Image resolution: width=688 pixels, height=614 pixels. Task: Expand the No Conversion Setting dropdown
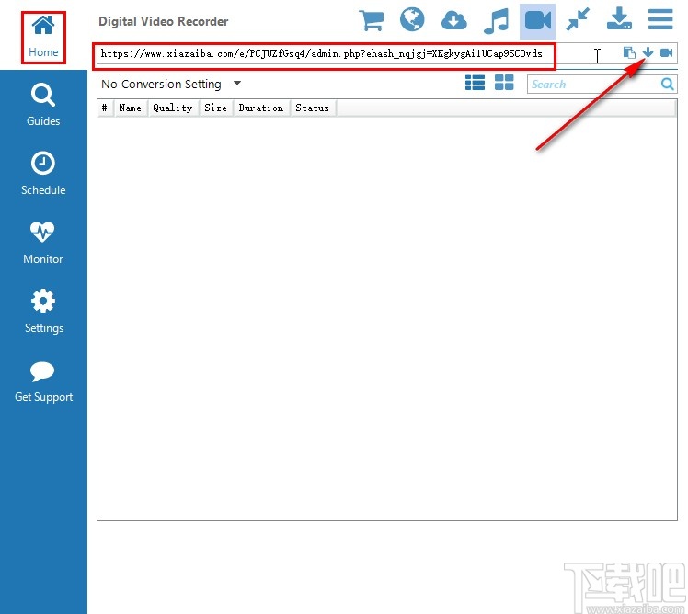pos(236,84)
